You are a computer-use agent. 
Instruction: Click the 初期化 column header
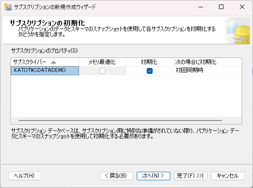pyautogui.click(x=149, y=62)
